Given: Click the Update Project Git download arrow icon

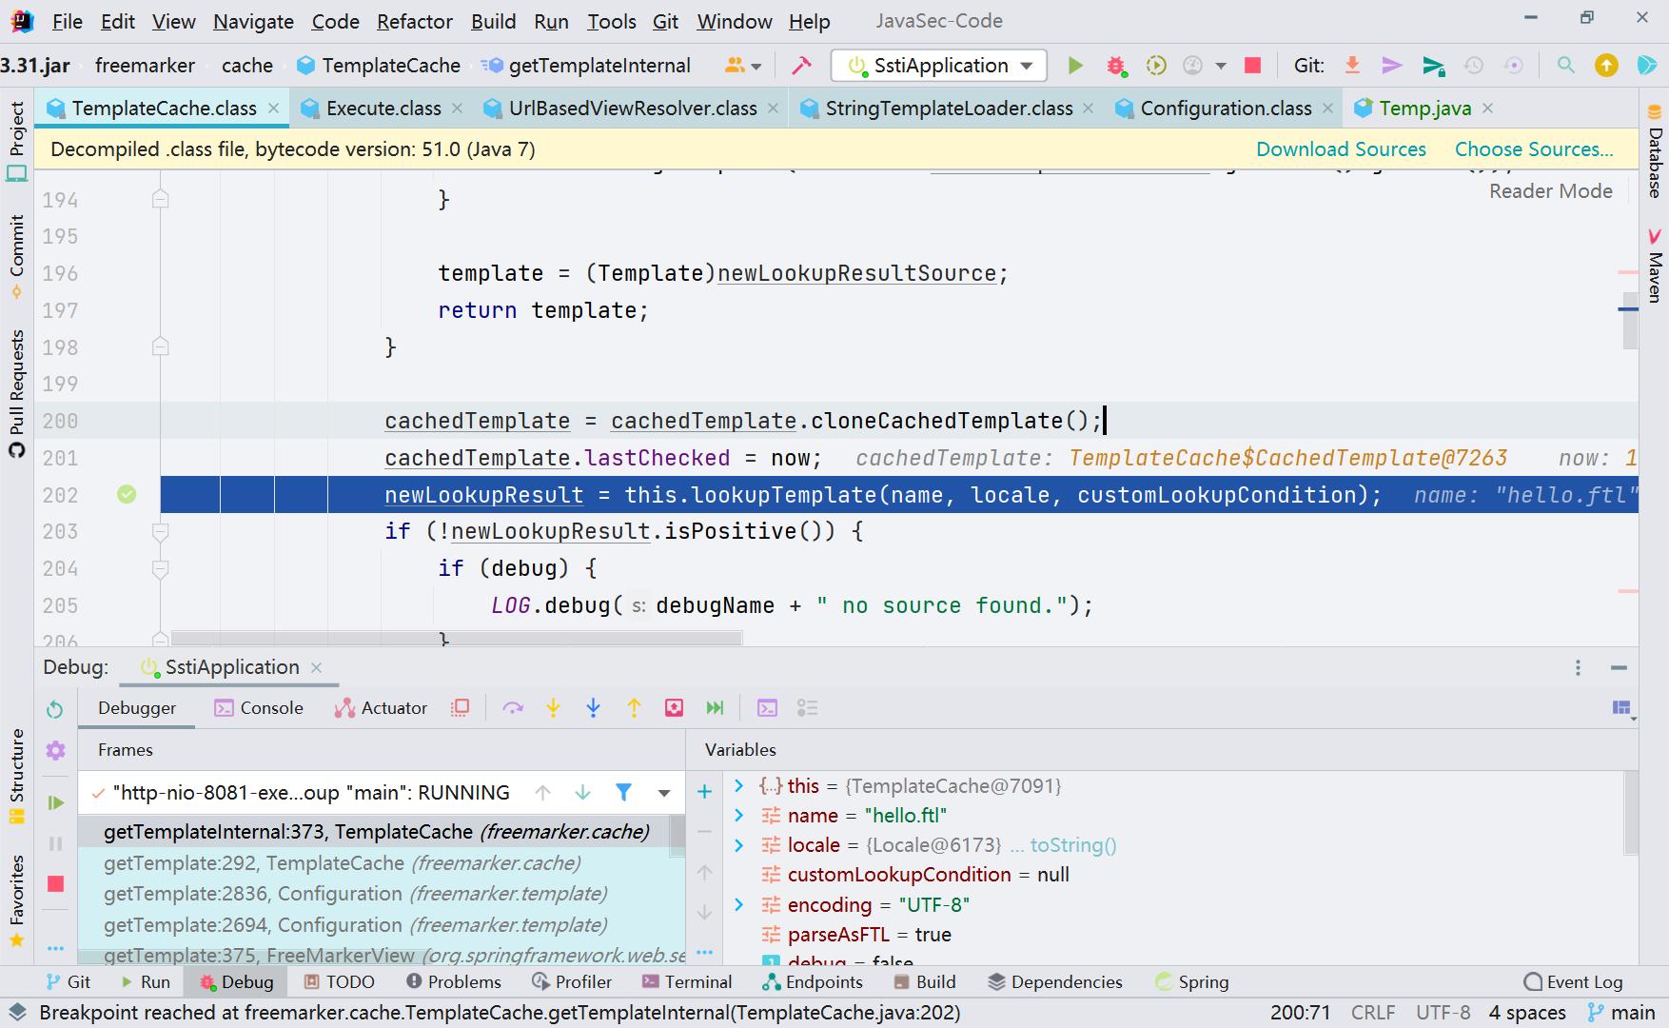Looking at the screenshot, I should 1352,65.
